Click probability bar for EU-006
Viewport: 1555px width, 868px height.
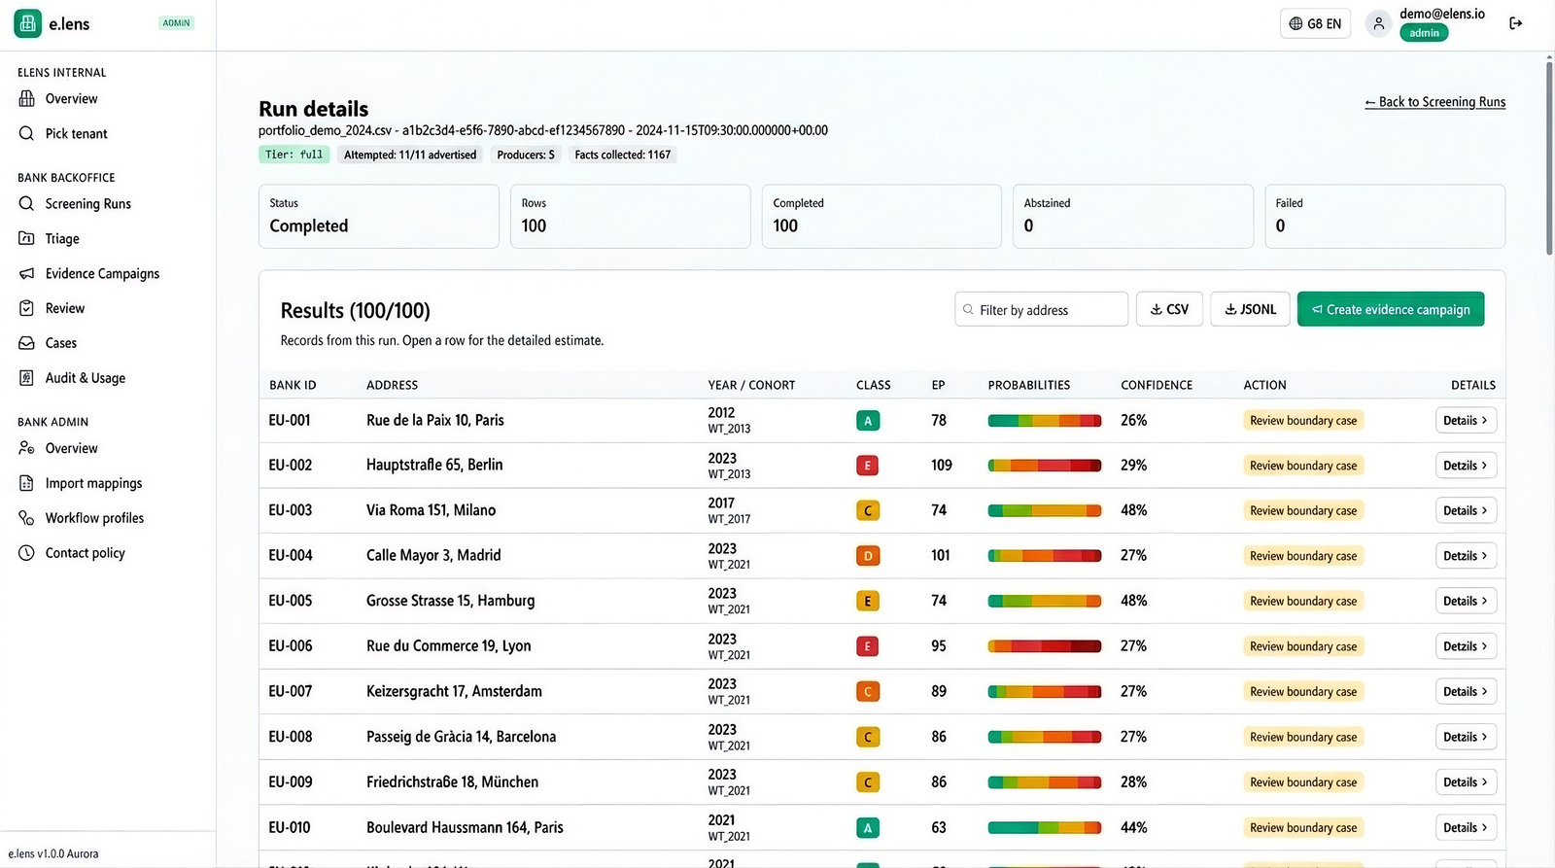1045,646
